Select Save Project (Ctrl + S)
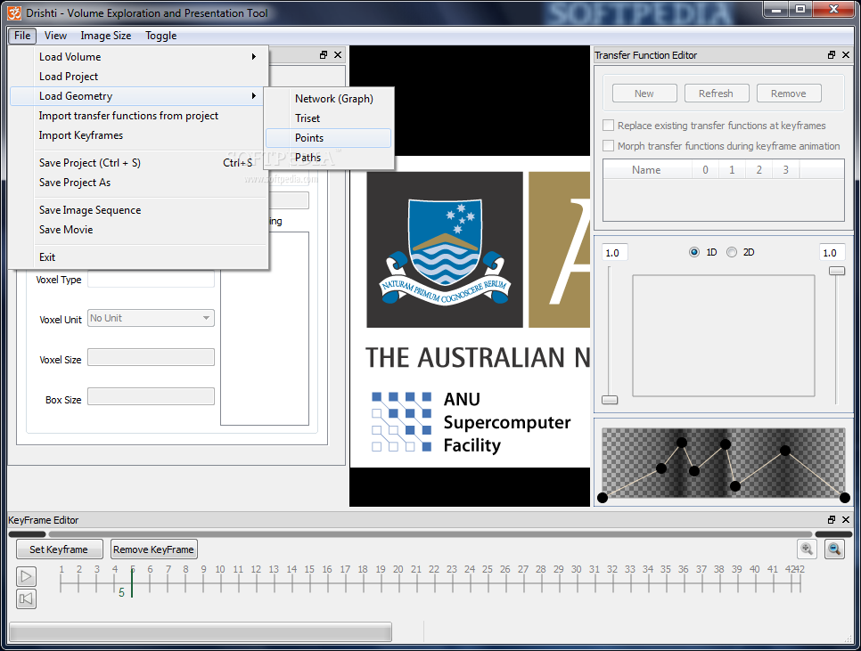Image resolution: width=861 pixels, height=651 pixels. 139,163
